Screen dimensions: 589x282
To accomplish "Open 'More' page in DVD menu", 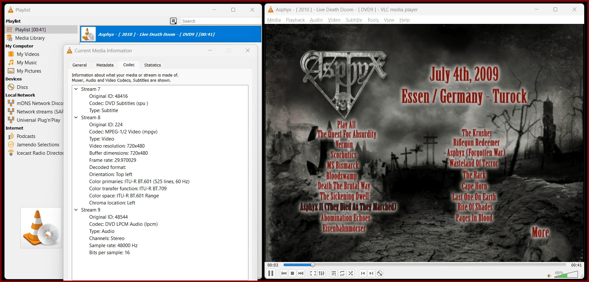I will point(540,232).
